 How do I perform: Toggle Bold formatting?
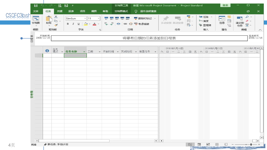[x=68, y=24]
